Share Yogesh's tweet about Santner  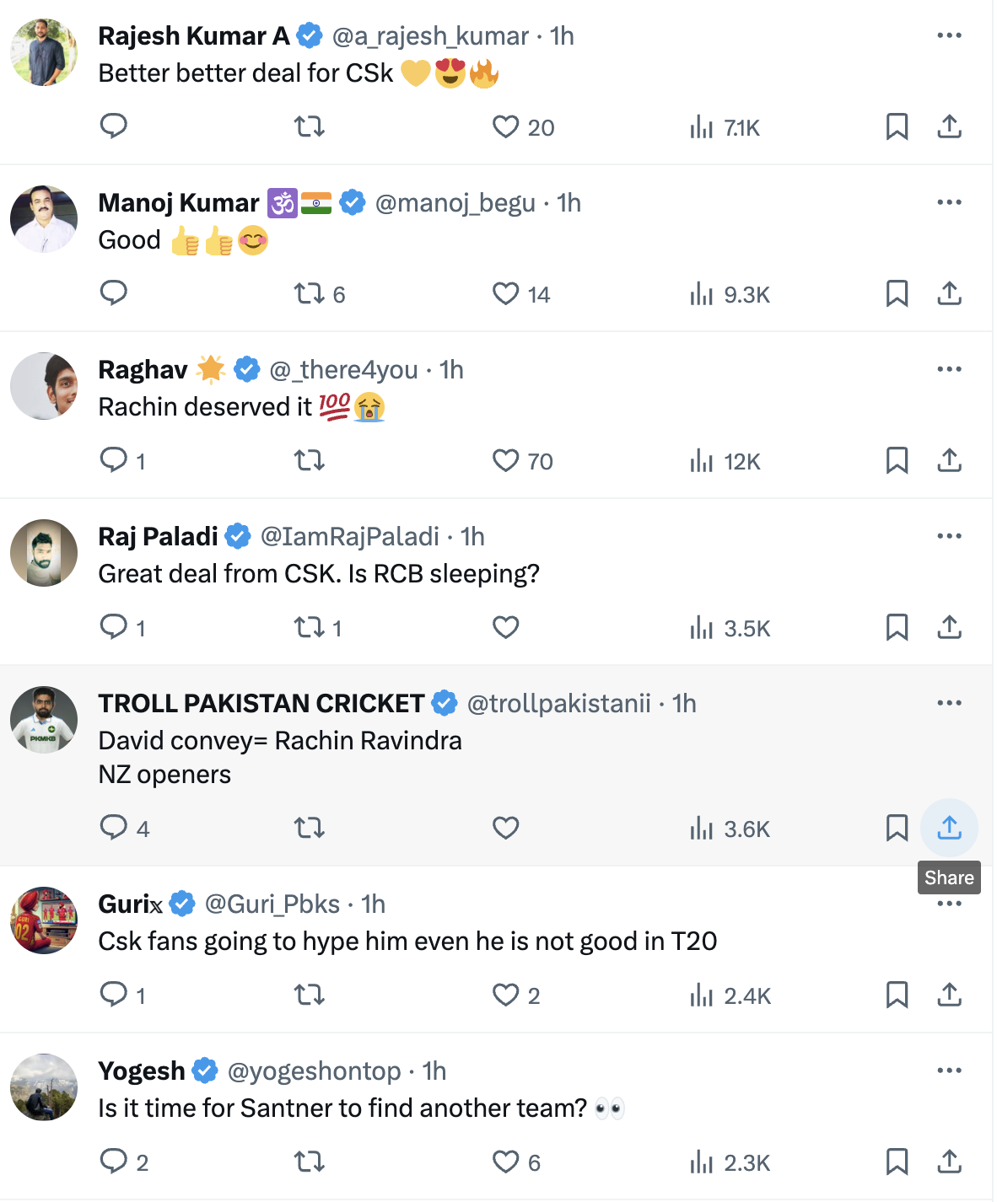pyautogui.click(x=949, y=1162)
